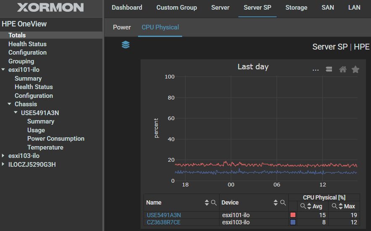Click the home icon above the chart
This screenshot has height=231, width=371.
(342, 69)
